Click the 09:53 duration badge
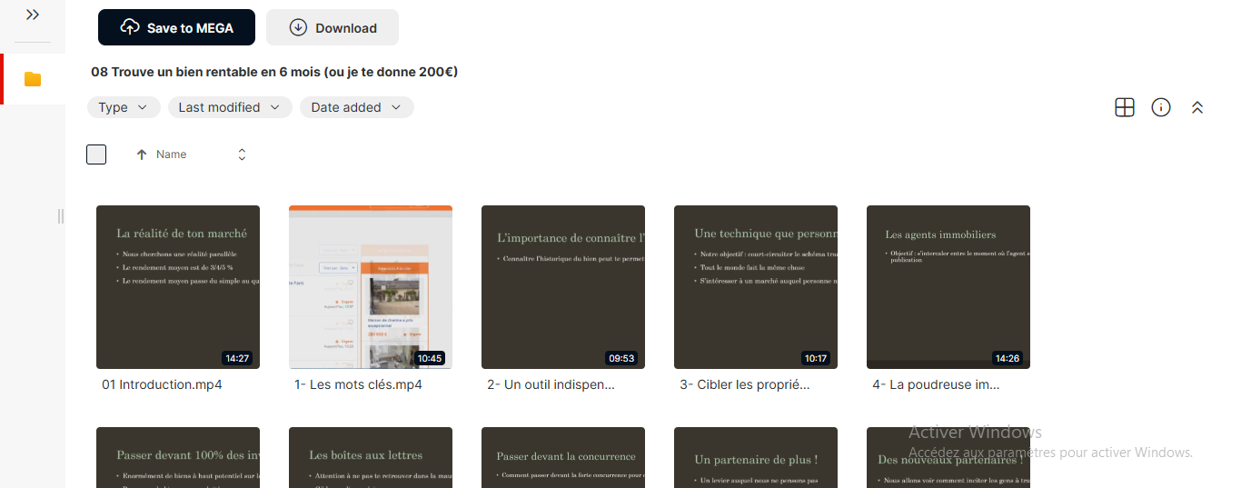 (x=621, y=358)
